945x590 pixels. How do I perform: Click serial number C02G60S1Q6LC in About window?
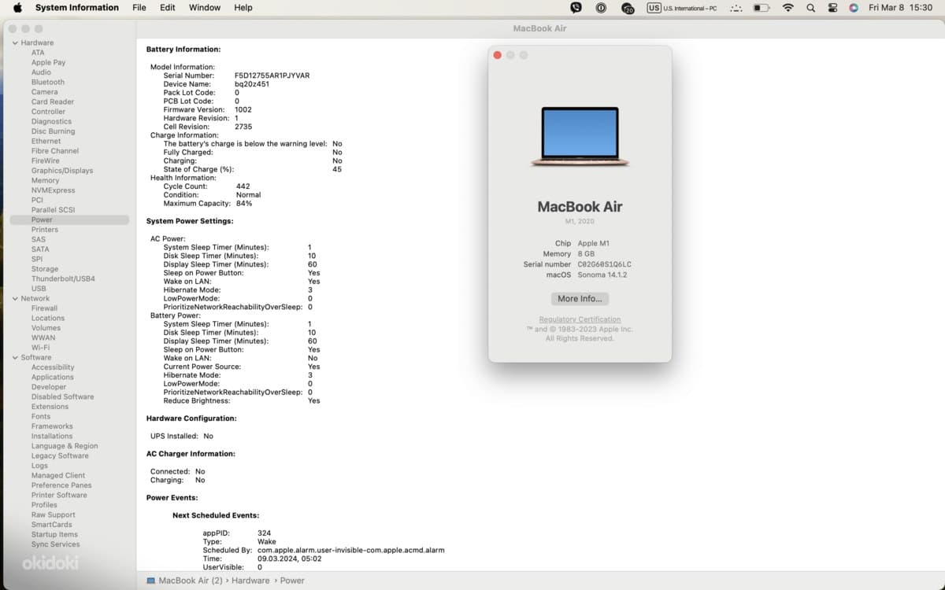(x=605, y=264)
